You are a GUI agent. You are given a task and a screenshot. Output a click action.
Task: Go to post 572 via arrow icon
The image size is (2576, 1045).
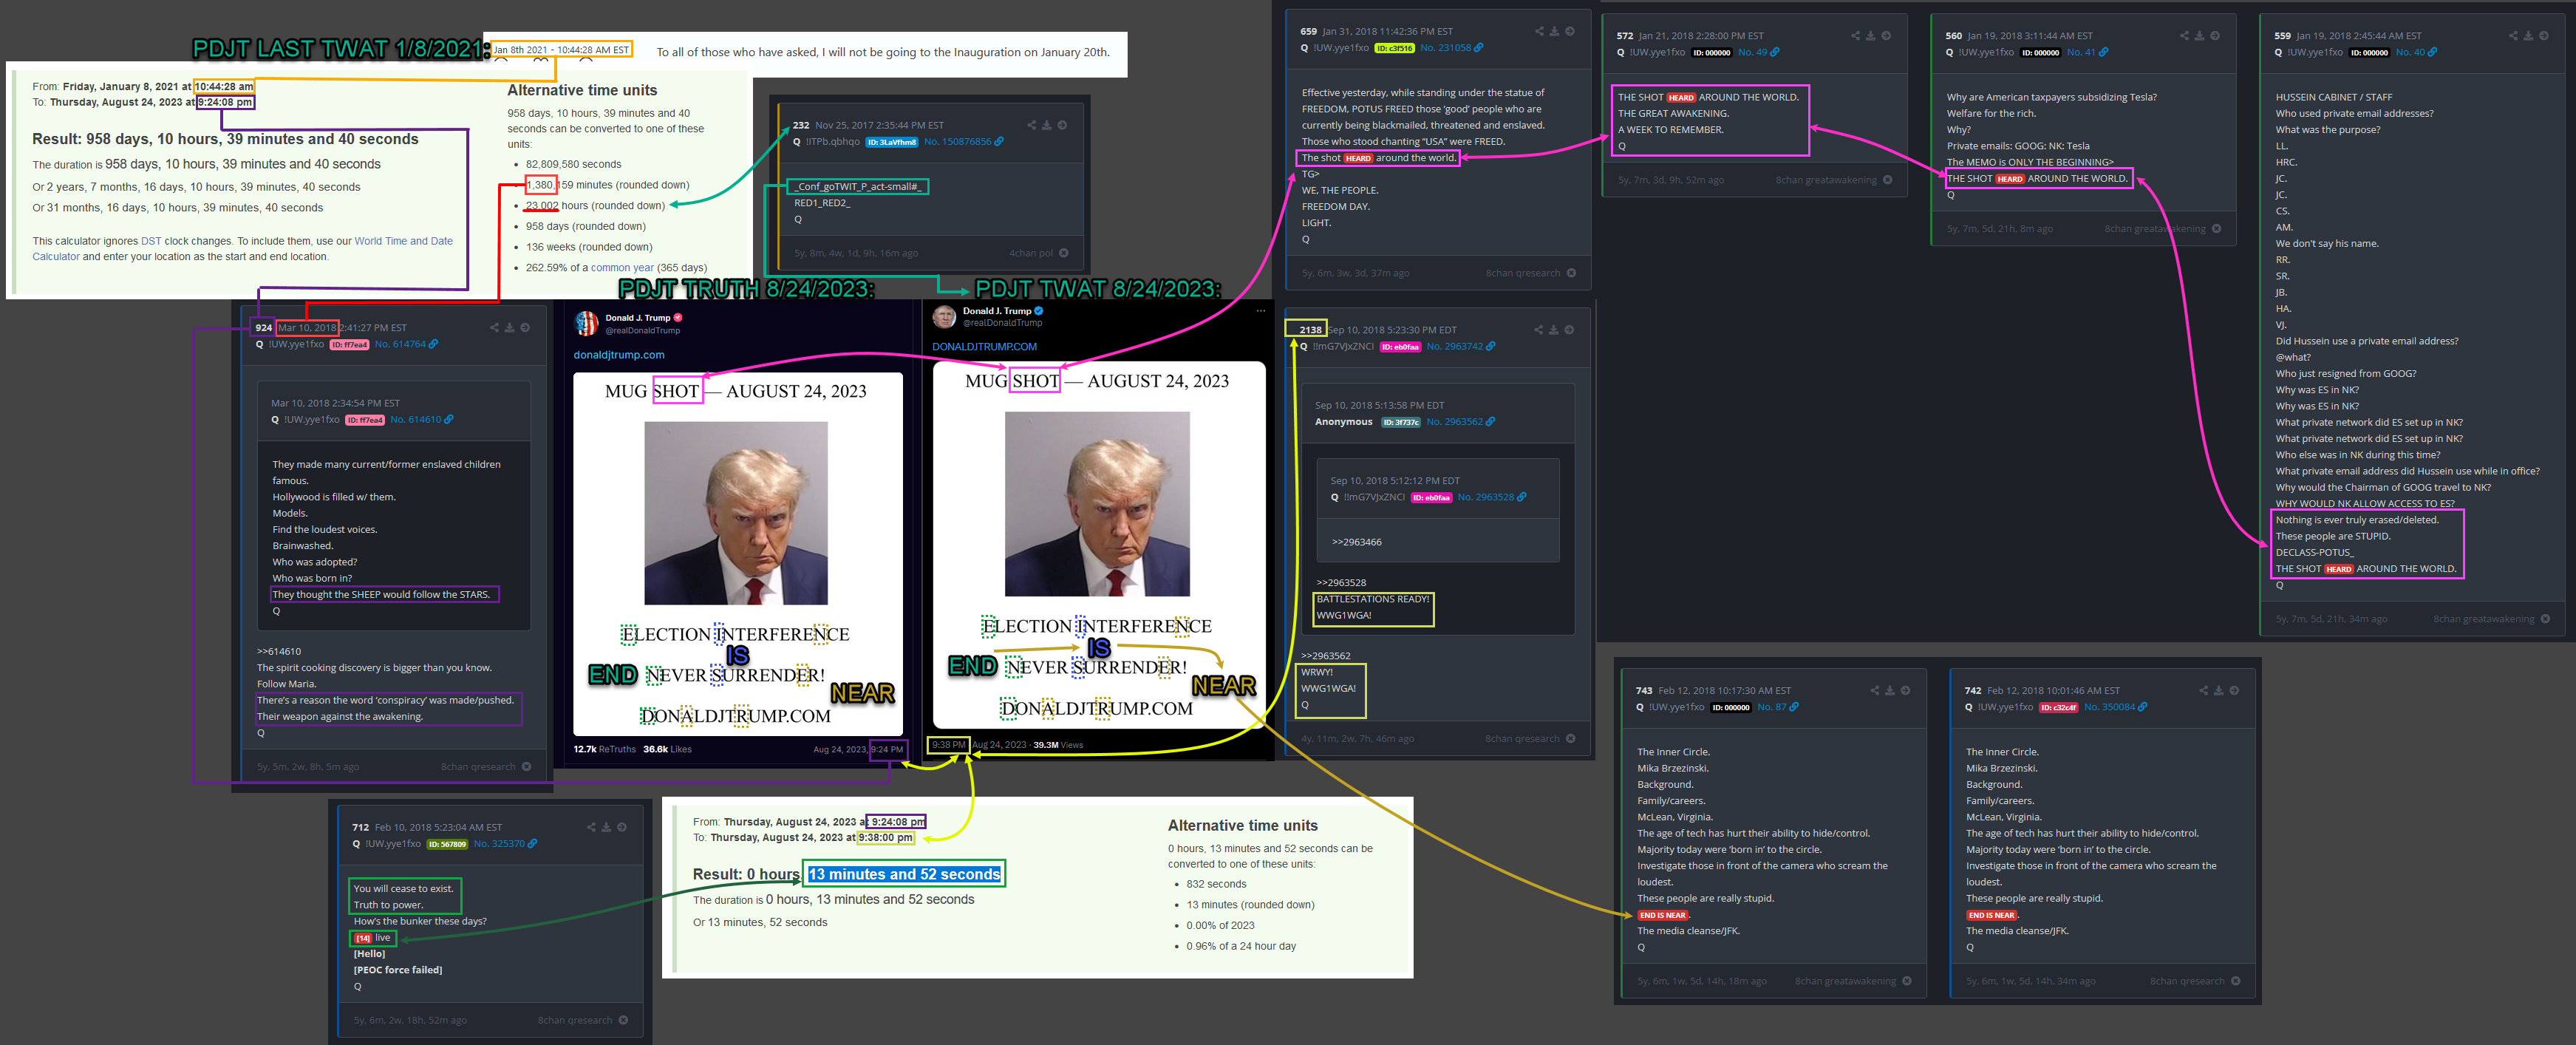coord(1886,36)
